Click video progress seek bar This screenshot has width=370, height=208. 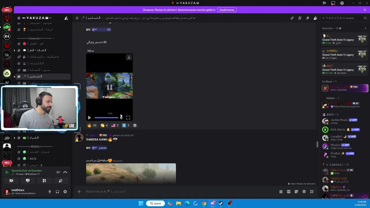click(x=106, y=118)
